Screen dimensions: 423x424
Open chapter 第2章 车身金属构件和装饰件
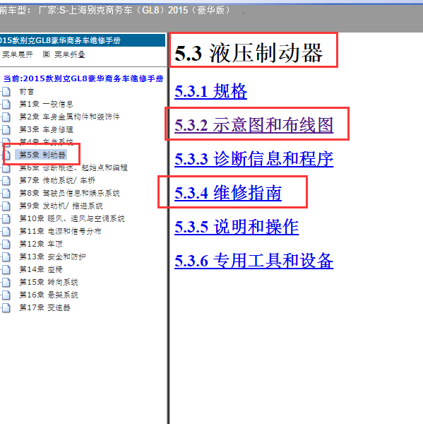pos(69,117)
